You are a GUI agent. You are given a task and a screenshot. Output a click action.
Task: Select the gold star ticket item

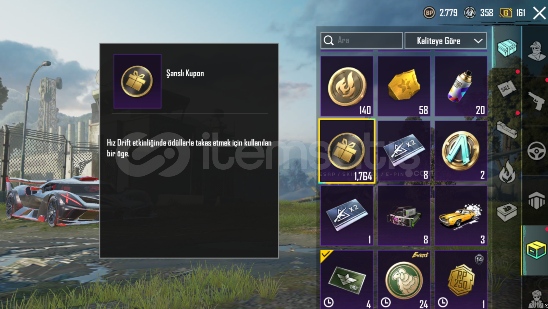pyautogui.click(x=404, y=86)
